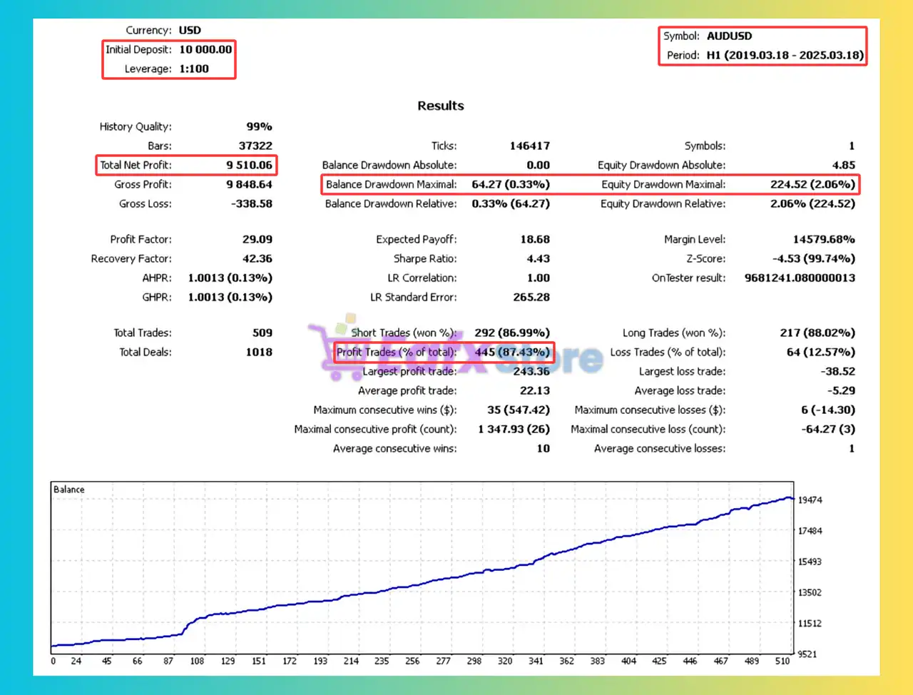The width and height of the screenshot is (913, 695).
Task: Select the Recovery Factor value 42.36
Action: (257, 258)
